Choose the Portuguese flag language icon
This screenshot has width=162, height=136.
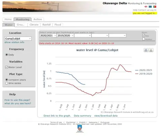point(155,7)
